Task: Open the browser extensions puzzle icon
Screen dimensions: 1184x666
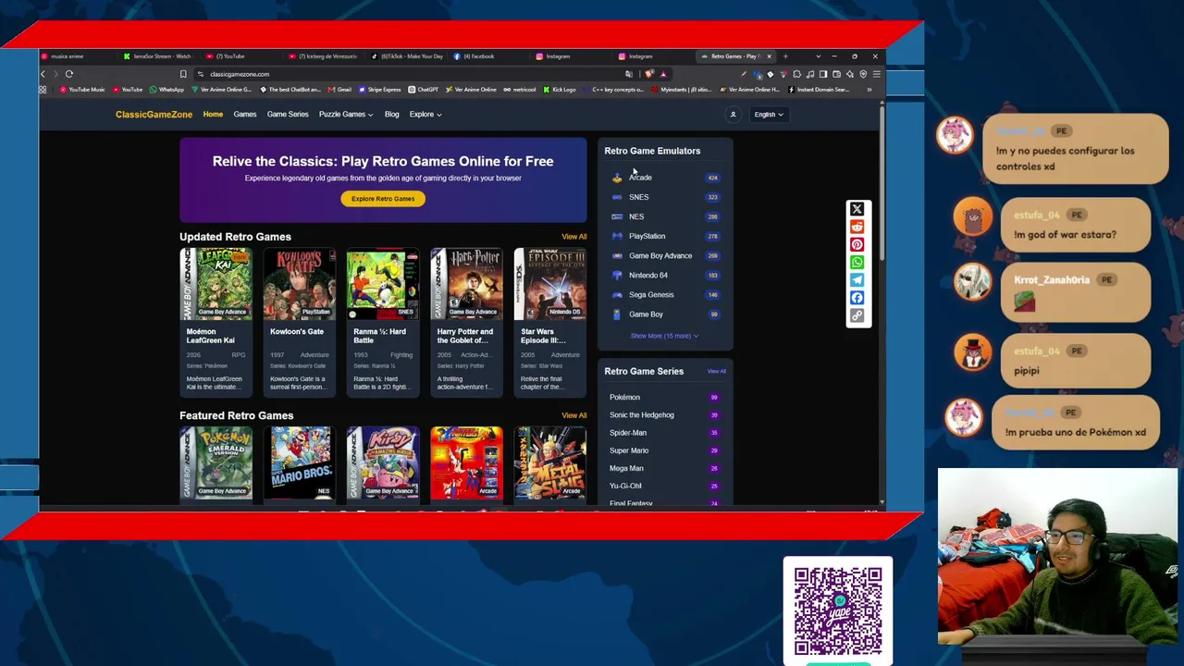Action: click(796, 74)
